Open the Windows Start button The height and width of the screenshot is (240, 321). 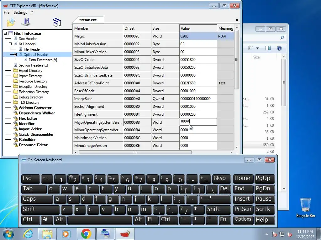click(x=8, y=234)
